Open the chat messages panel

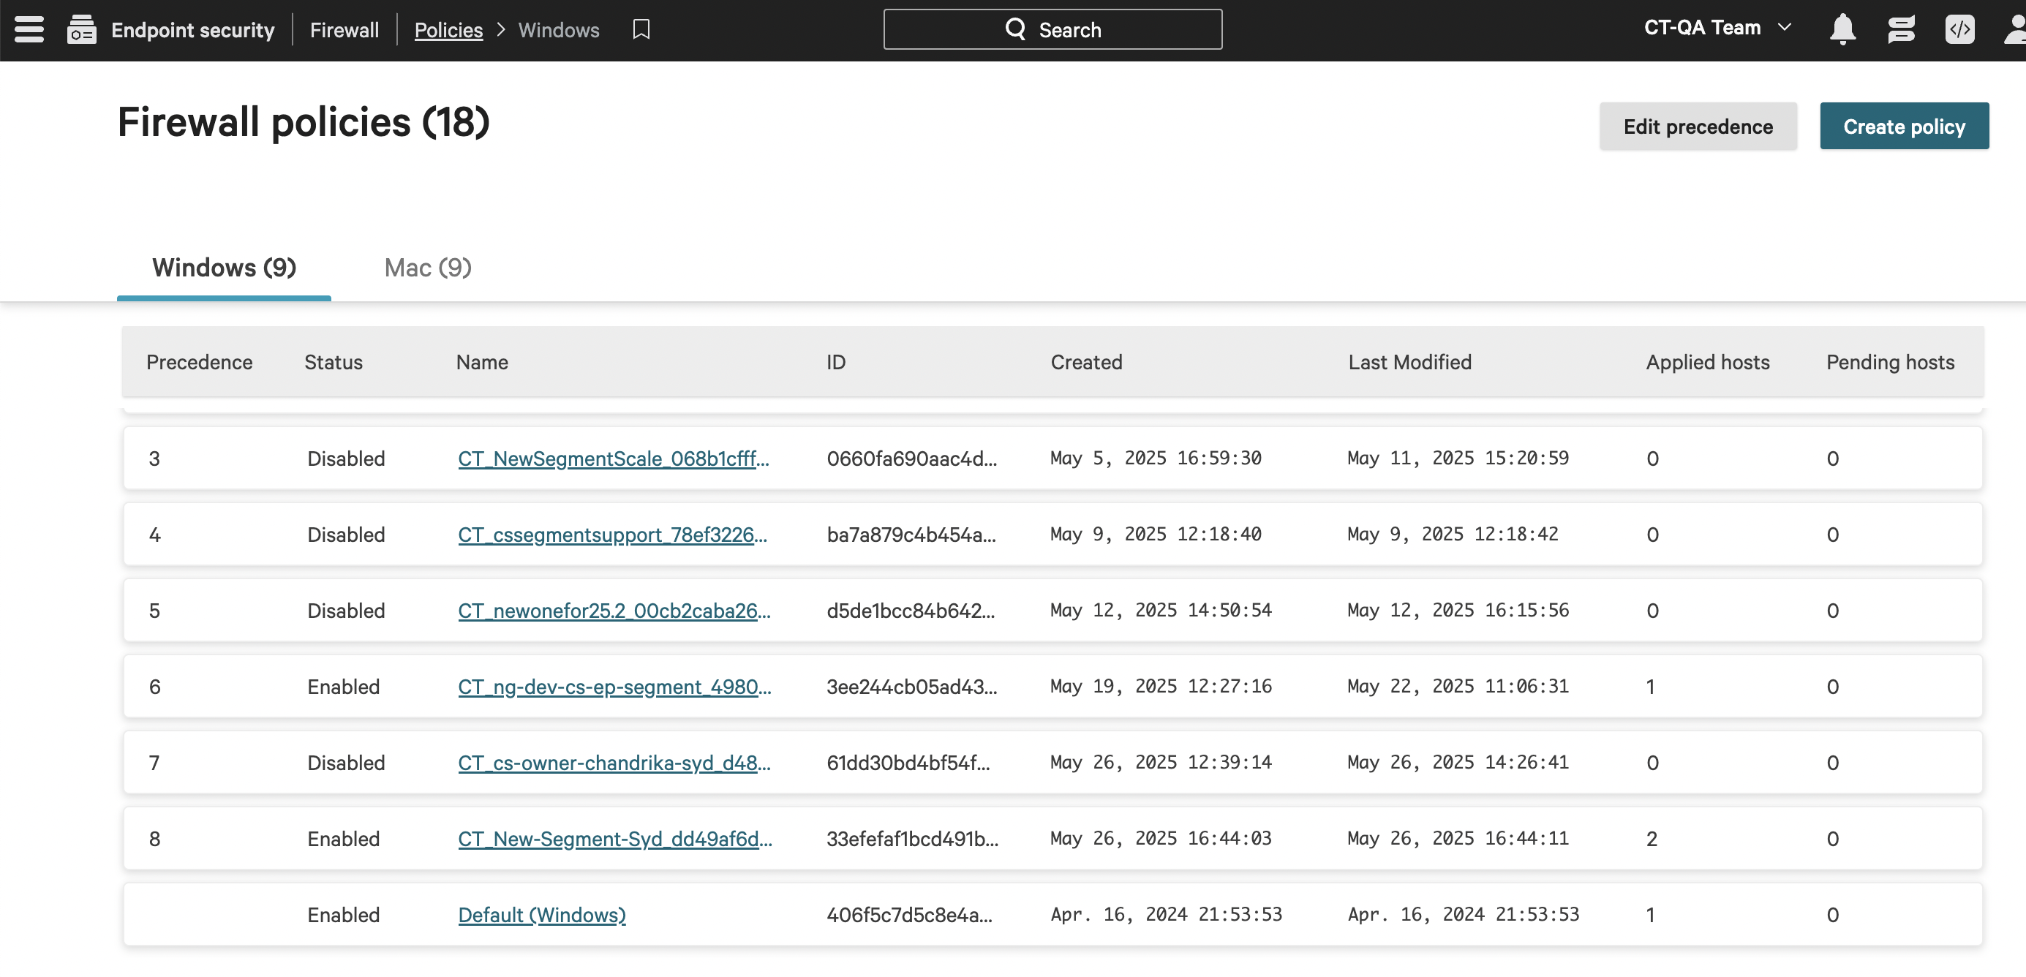click(1902, 29)
